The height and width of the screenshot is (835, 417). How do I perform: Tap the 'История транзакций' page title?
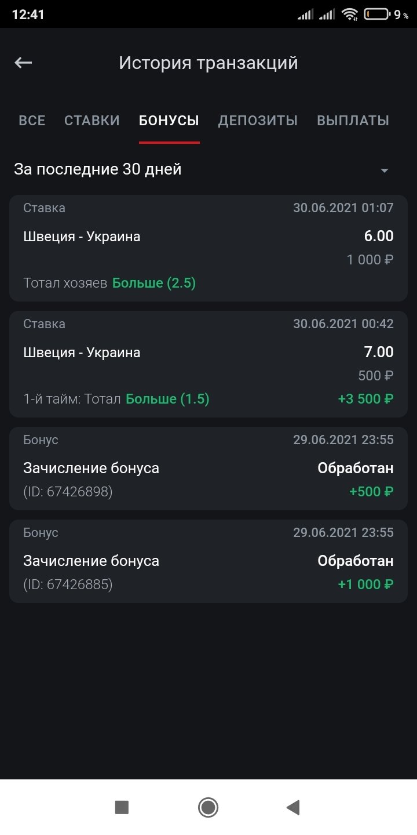209,63
